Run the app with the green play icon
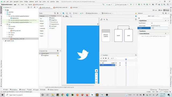172x97 pixels. [131, 5]
